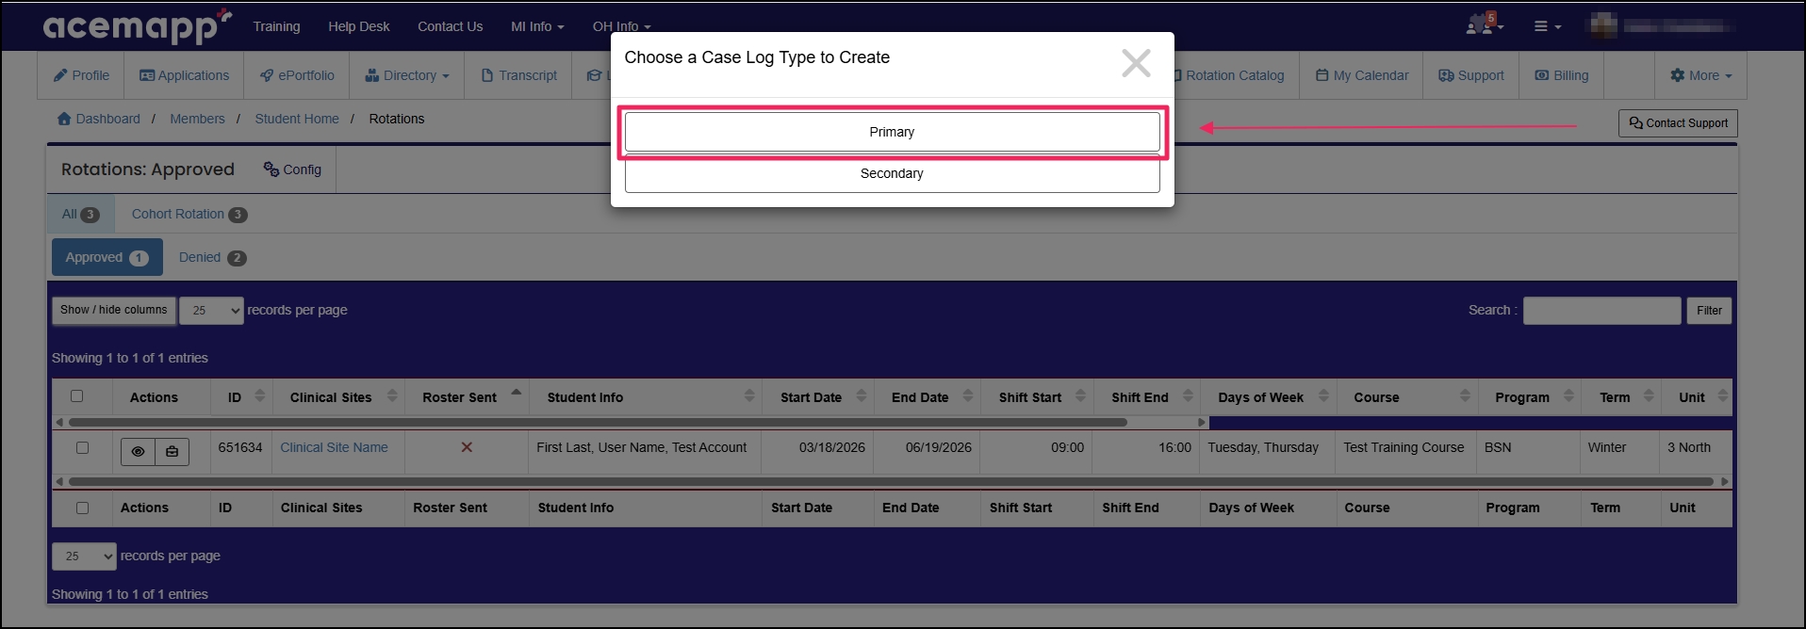This screenshot has width=1806, height=629.
Task: Click the Contact Support button
Action: pyautogui.click(x=1678, y=123)
